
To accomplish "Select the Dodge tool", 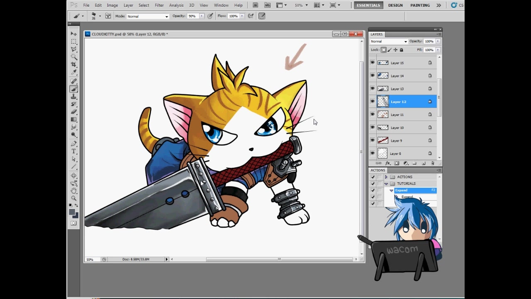I will pos(74,135).
